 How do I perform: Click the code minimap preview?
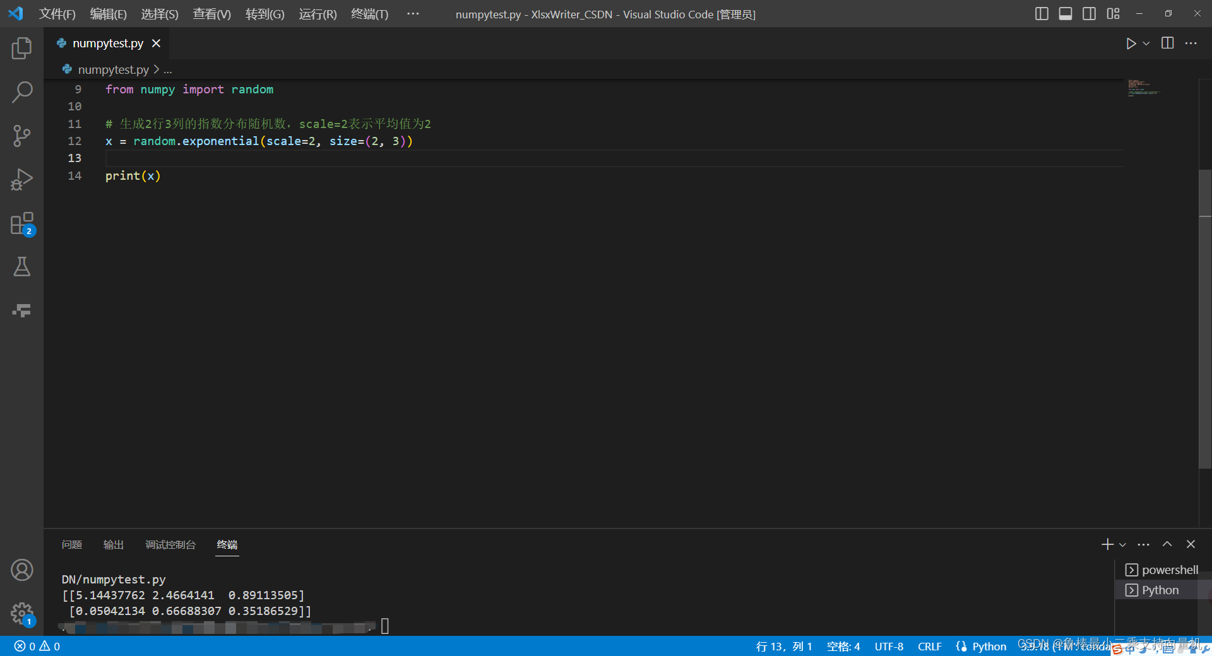pos(1144,88)
